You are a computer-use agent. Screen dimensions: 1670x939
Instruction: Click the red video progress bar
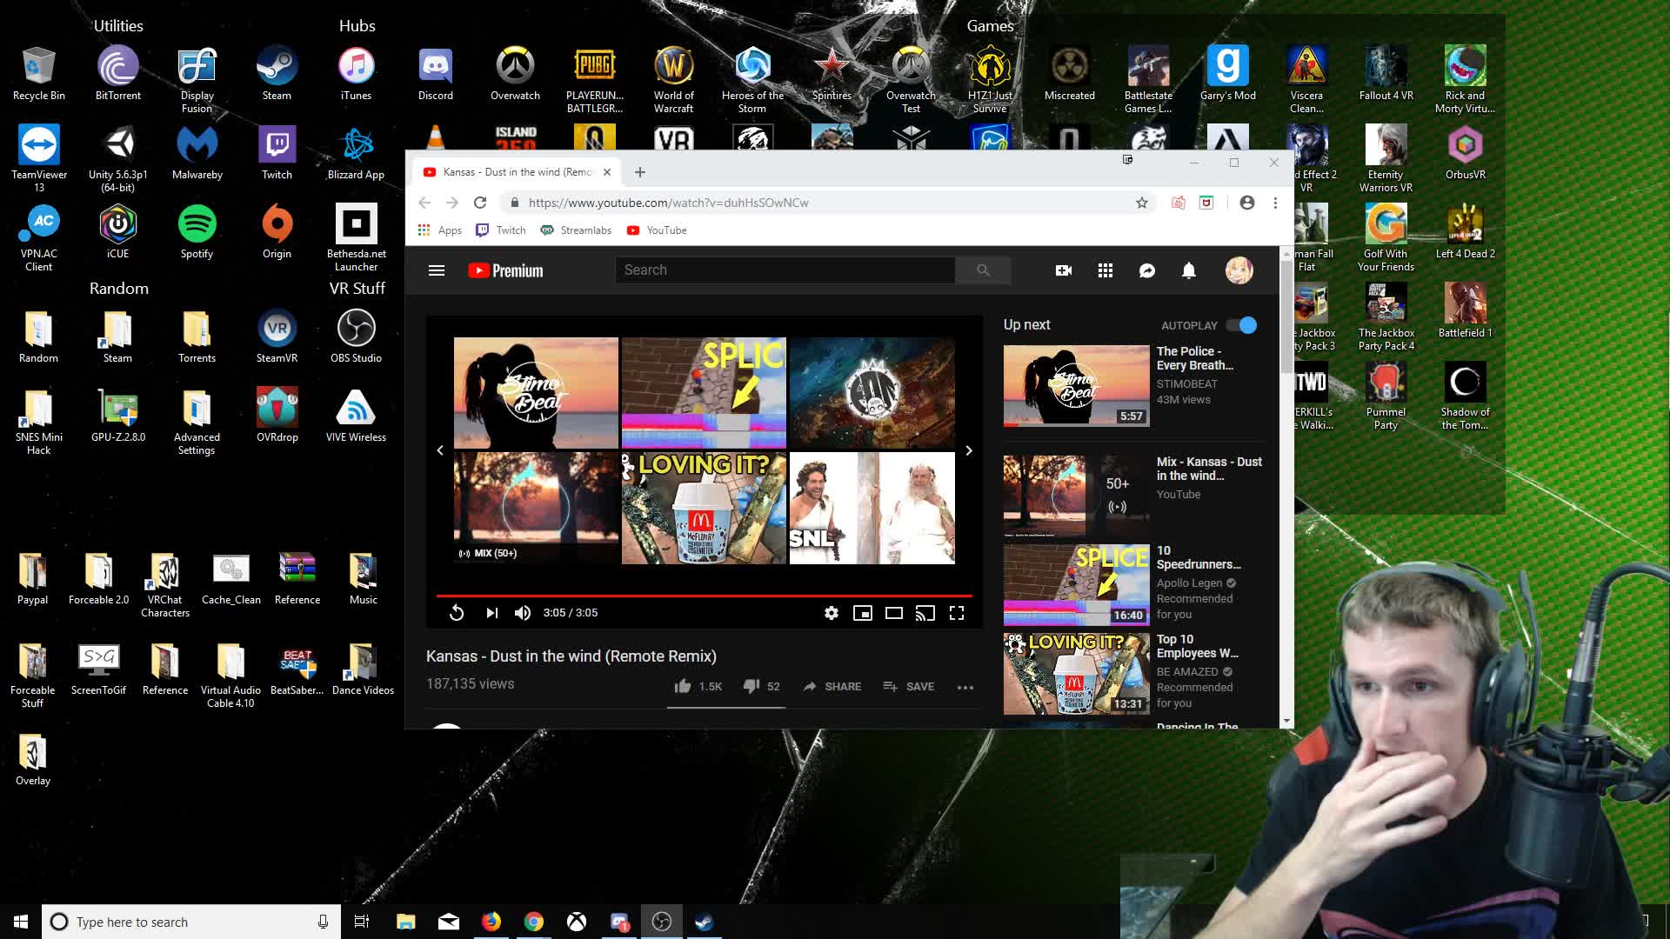[x=703, y=596]
